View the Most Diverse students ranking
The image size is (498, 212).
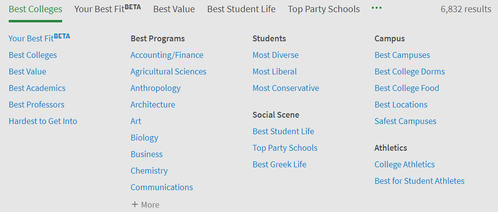[x=276, y=55]
